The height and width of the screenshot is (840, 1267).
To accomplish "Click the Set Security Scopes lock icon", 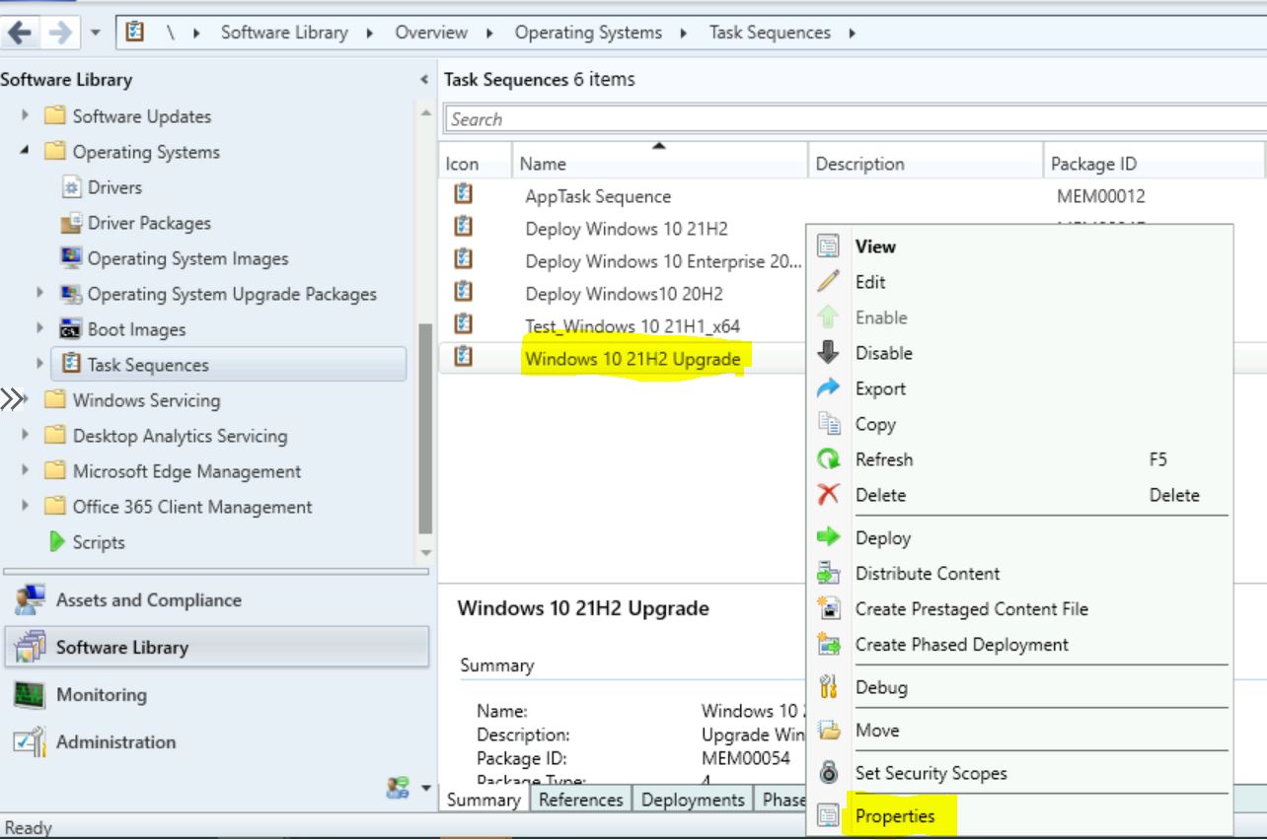I will pyautogui.click(x=828, y=773).
